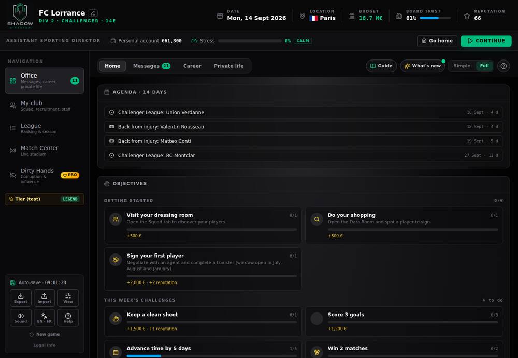Click the round help question mark icon
This screenshot has height=358, width=518.
(503, 66)
